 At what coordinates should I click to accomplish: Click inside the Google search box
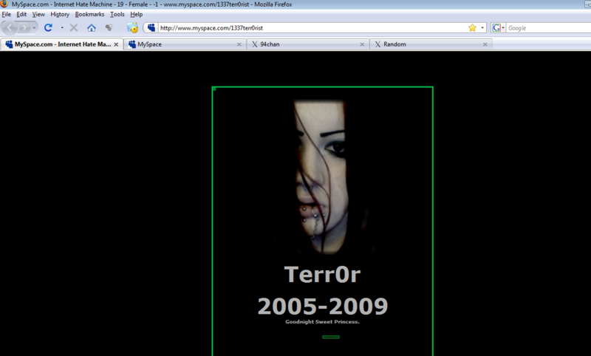click(x=547, y=28)
